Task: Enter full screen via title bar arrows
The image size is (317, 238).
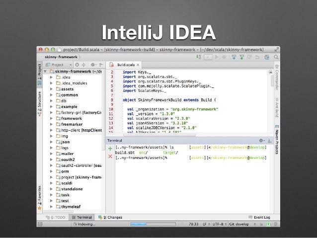Action: pyautogui.click(x=276, y=49)
